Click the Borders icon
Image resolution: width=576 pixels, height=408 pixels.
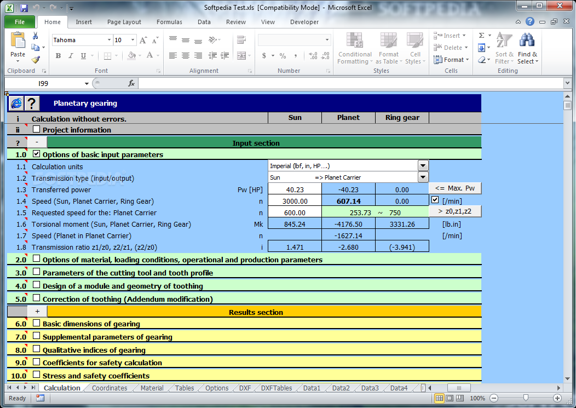pyautogui.click(x=107, y=56)
